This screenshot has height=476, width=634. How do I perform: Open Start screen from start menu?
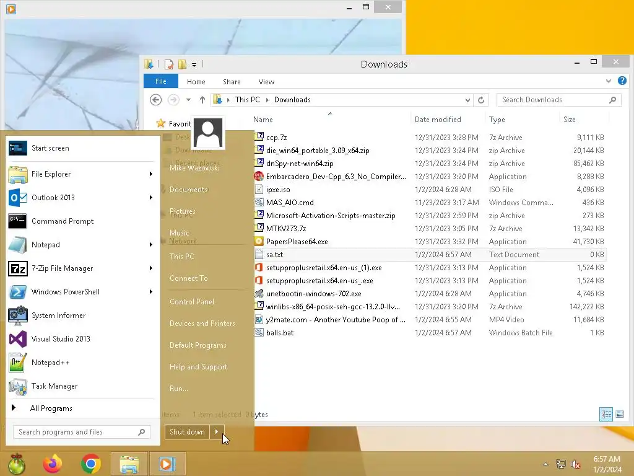[x=83, y=148]
